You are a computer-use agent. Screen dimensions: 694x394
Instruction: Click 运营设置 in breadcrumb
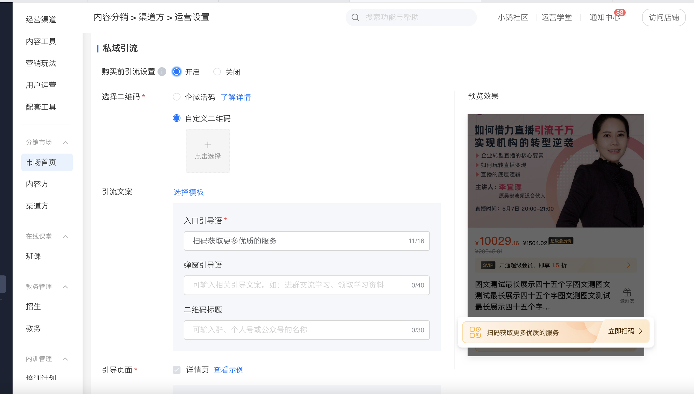(192, 17)
